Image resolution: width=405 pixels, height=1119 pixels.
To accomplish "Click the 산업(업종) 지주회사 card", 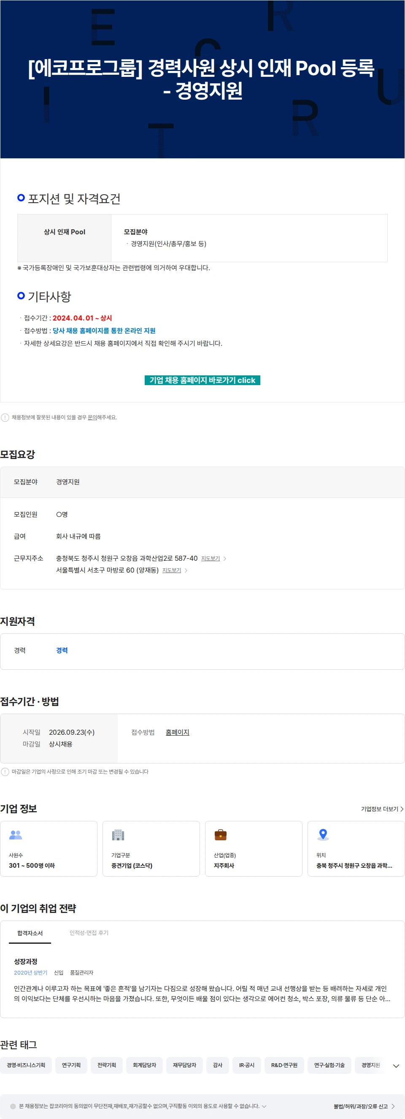I will coord(254,848).
